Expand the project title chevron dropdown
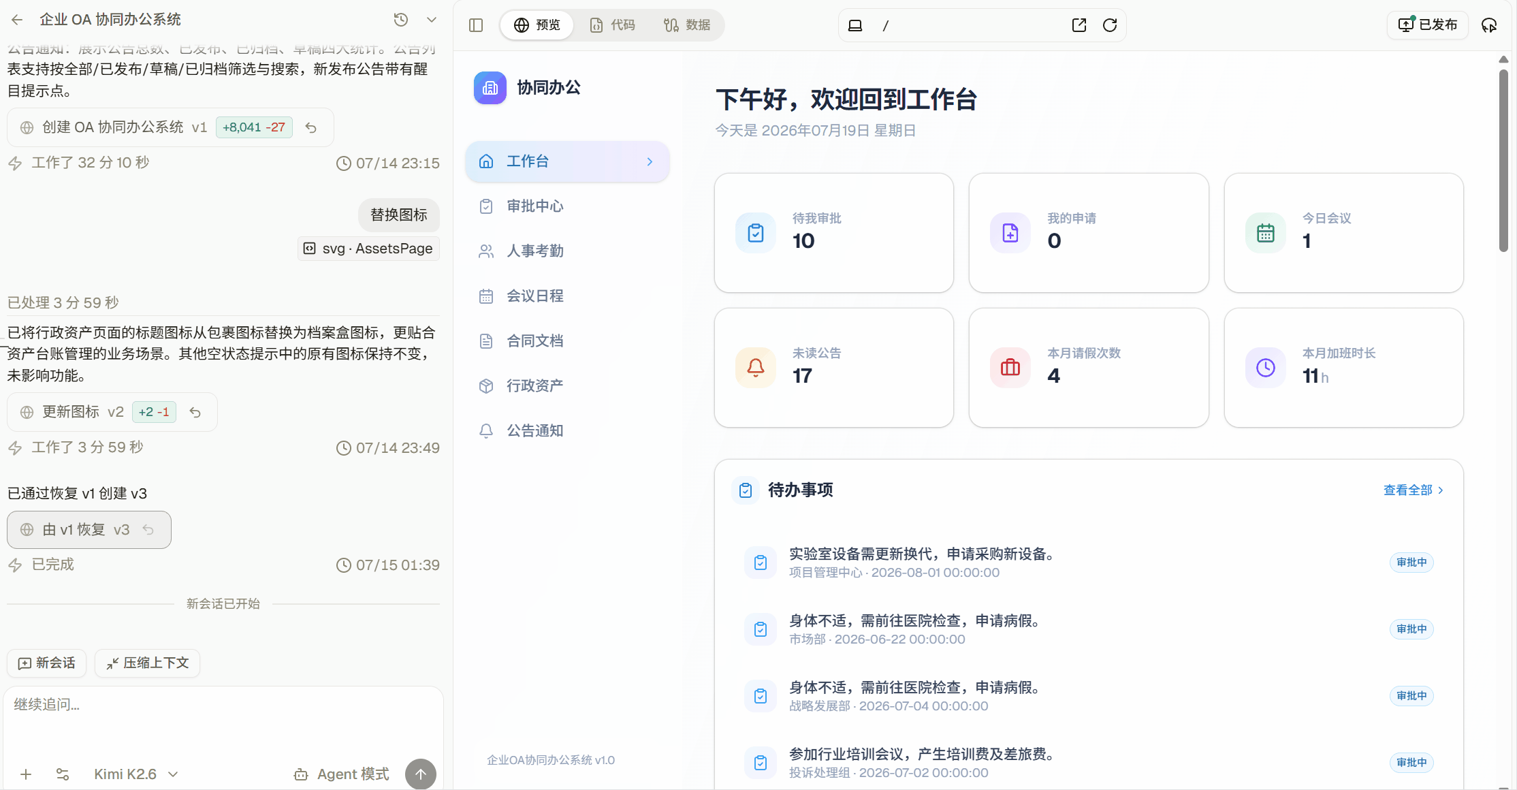 click(432, 20)
